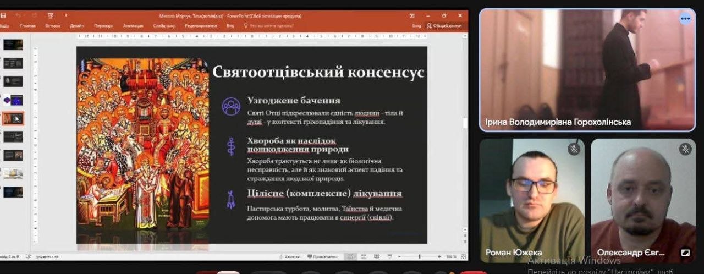Click Ірина Володимирівна Горохолінська video tile
The width and height of the screenshot is (704, 274).
click(587, 70)
